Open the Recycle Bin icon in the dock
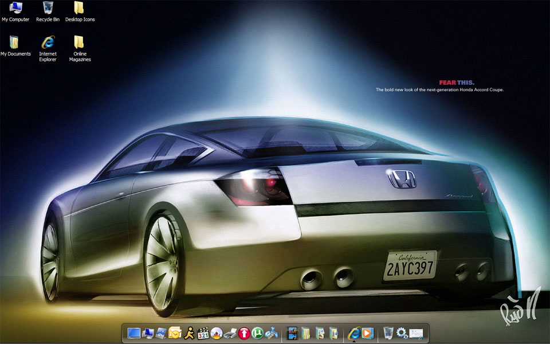Viewport: 550px width, 344px height. click(x=388, y=333)
